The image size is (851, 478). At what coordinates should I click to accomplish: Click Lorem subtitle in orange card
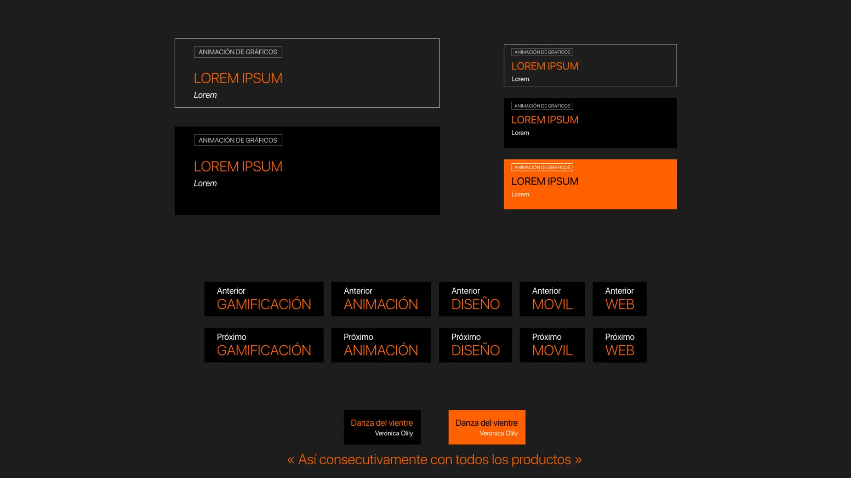point(520,194)
